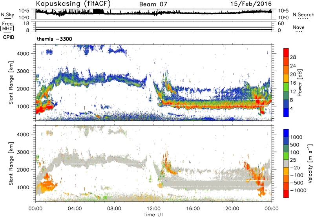Select the "Nave" legend label
The width and height of the screenshot is (314, 217).
coord(298,27)
